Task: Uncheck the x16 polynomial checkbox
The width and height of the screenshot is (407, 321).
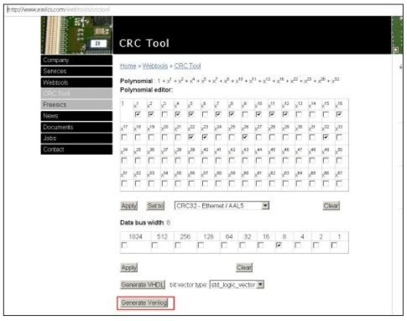Action: click(x=339, y=114)
